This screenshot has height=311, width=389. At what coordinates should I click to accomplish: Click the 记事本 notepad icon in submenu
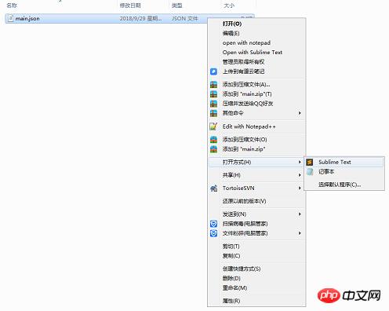(x=310, y=172)
